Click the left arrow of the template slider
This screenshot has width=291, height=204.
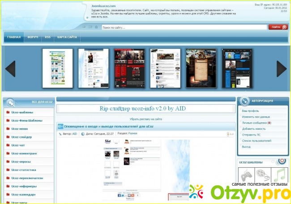[10, 68]
